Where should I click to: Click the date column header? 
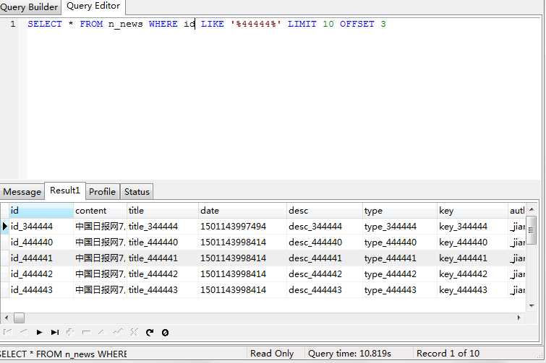tap(243, 211)
